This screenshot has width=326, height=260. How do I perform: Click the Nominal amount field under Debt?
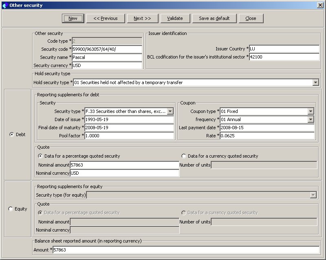coord(124,165)
